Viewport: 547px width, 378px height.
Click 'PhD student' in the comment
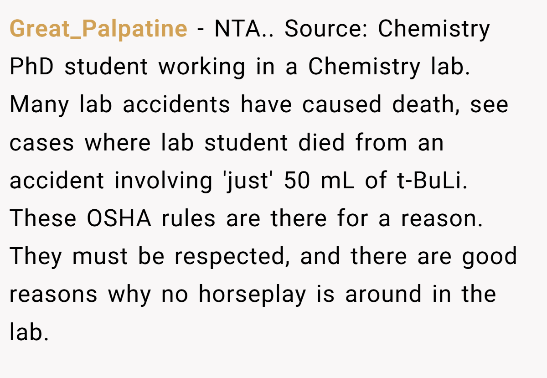(78, 67)
